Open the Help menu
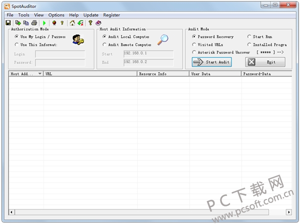 tap(74, 15)
